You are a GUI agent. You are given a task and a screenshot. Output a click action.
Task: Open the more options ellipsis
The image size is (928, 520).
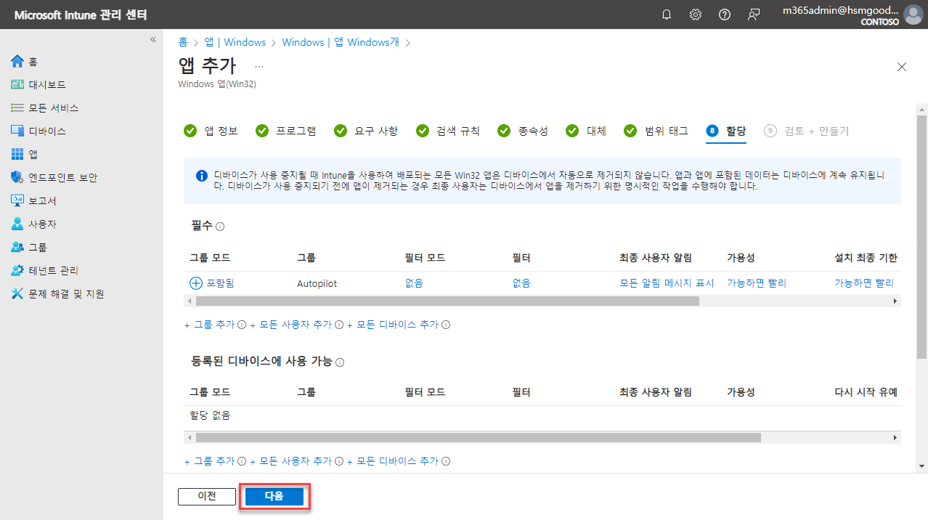coord(259,66)
